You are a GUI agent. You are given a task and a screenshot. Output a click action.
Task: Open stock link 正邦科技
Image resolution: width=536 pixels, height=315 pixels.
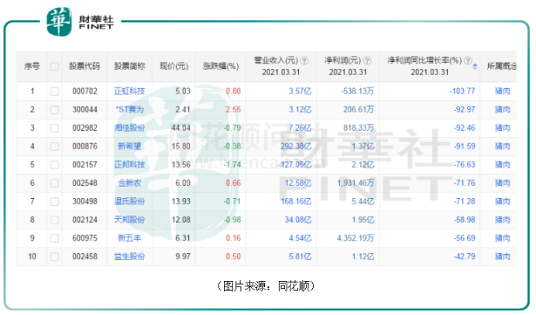(129, 165)
